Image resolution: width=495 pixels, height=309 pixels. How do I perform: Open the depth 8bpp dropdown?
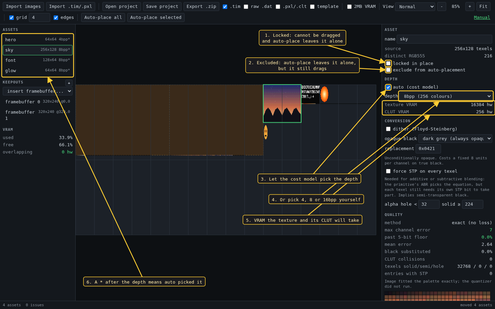click(x=446, y=96)
